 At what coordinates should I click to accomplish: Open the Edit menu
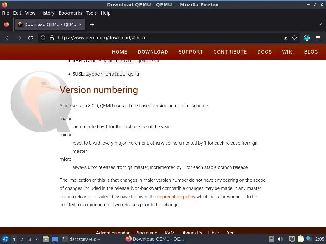(x=17, y=13)
